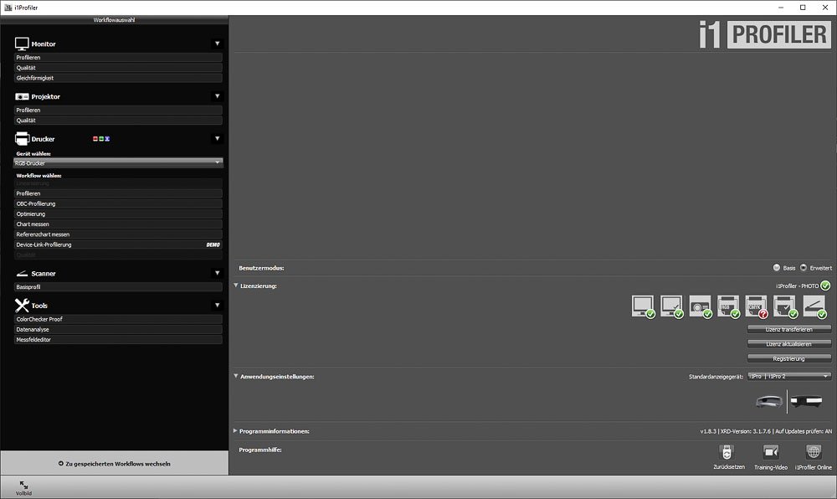Click the RGB printer license icon
The width and height of the screenshot is (837, 499).
pyautogui.click(x=728, y=306)
